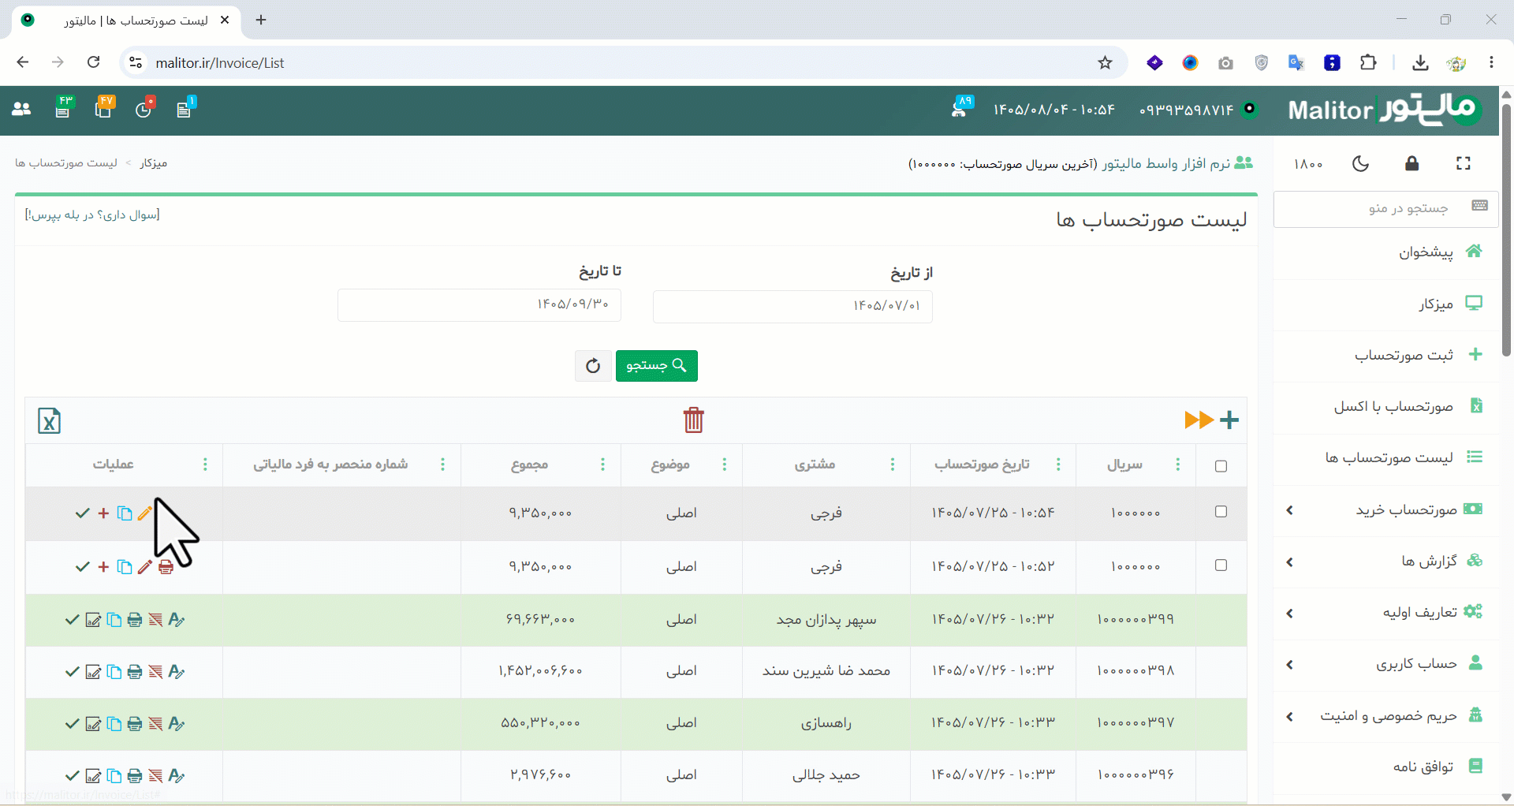Open the column menu for مشتری
This screenshot has height=806, width=1514.
(x=893, y=465)
